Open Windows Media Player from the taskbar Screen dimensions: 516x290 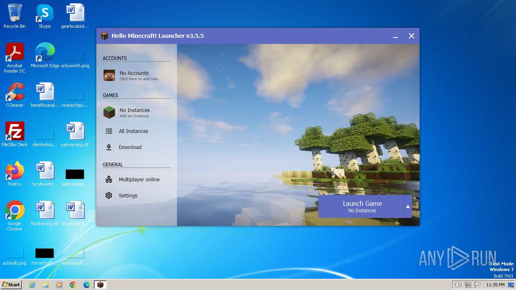pos(59,285)
